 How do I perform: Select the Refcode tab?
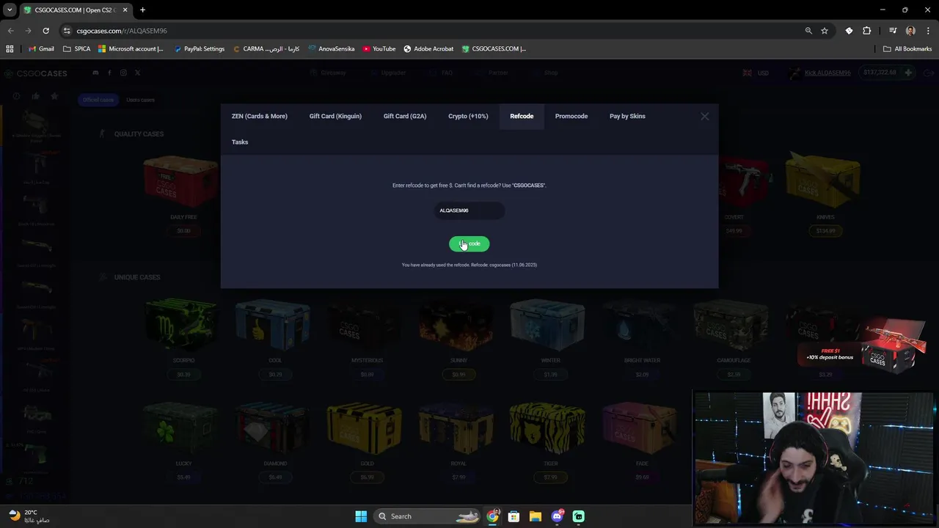522,116
